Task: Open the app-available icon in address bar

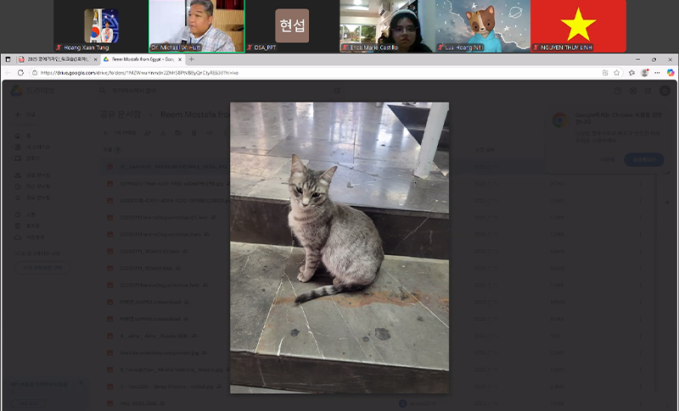Action: pyautogui.click(x=605, y=73)
